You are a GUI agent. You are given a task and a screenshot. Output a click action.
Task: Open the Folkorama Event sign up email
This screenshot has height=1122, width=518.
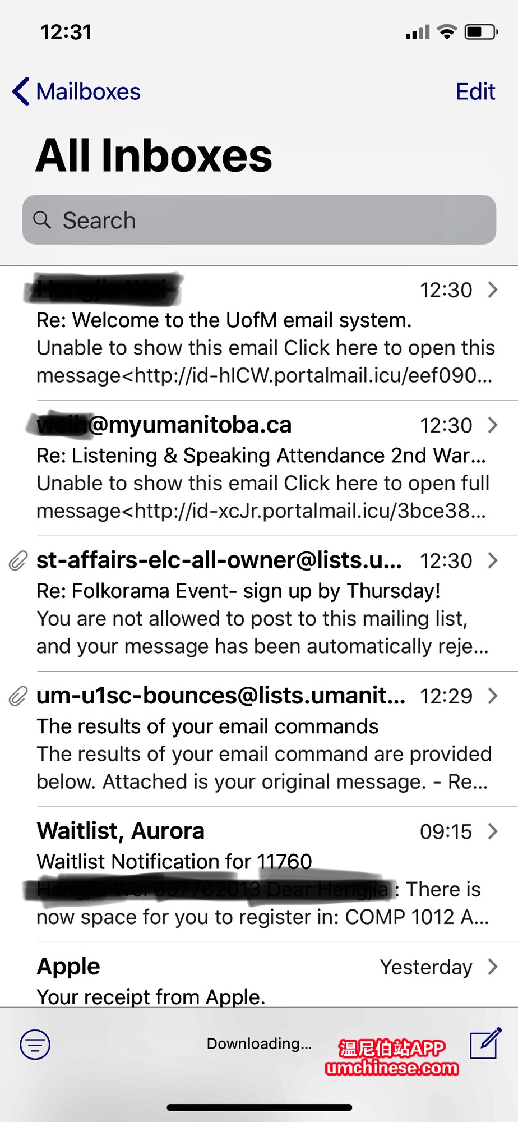(x=238, y=591)
